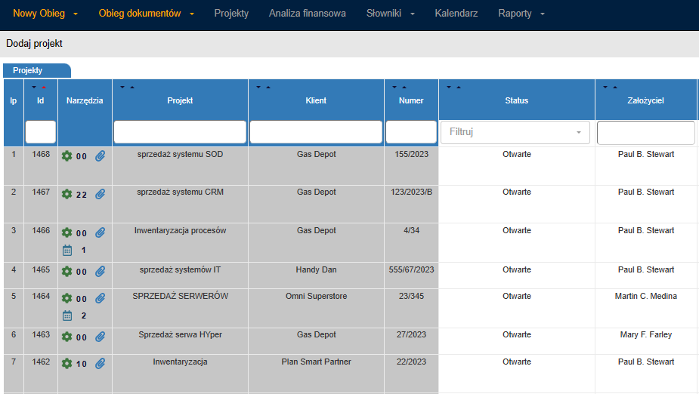
Task: Open gear settings for project 1468
Action: (66, 156)
